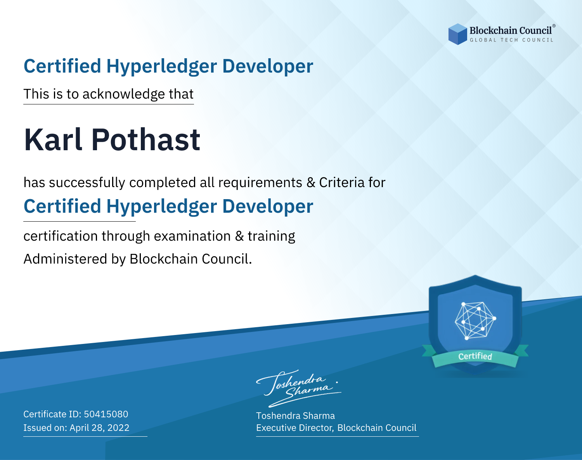Click "Executive Director, Blockchain Council" title
Viewport: 582px width, 460px height.
pyautogui.click(x=336, y=428)
